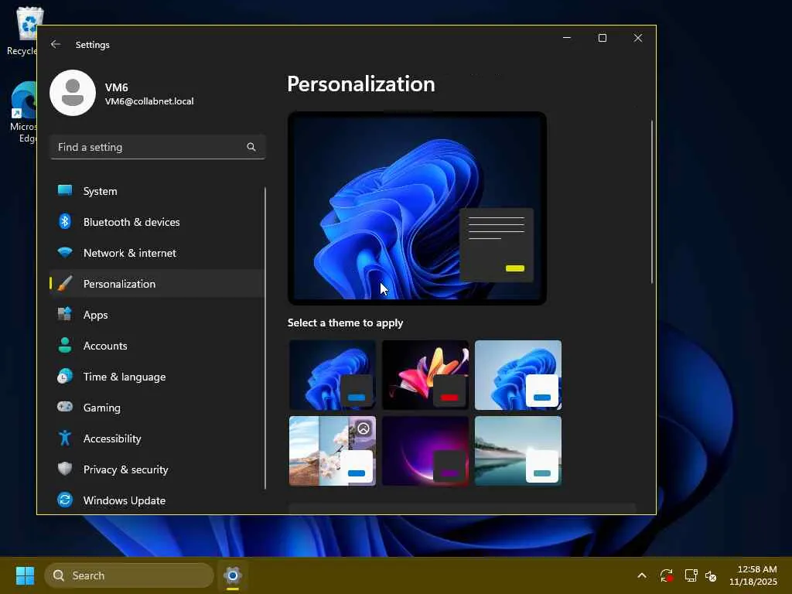Click the Network wifi icon in sidebar
The width and height of the screenshot is (792, 594).
[65, 252]
